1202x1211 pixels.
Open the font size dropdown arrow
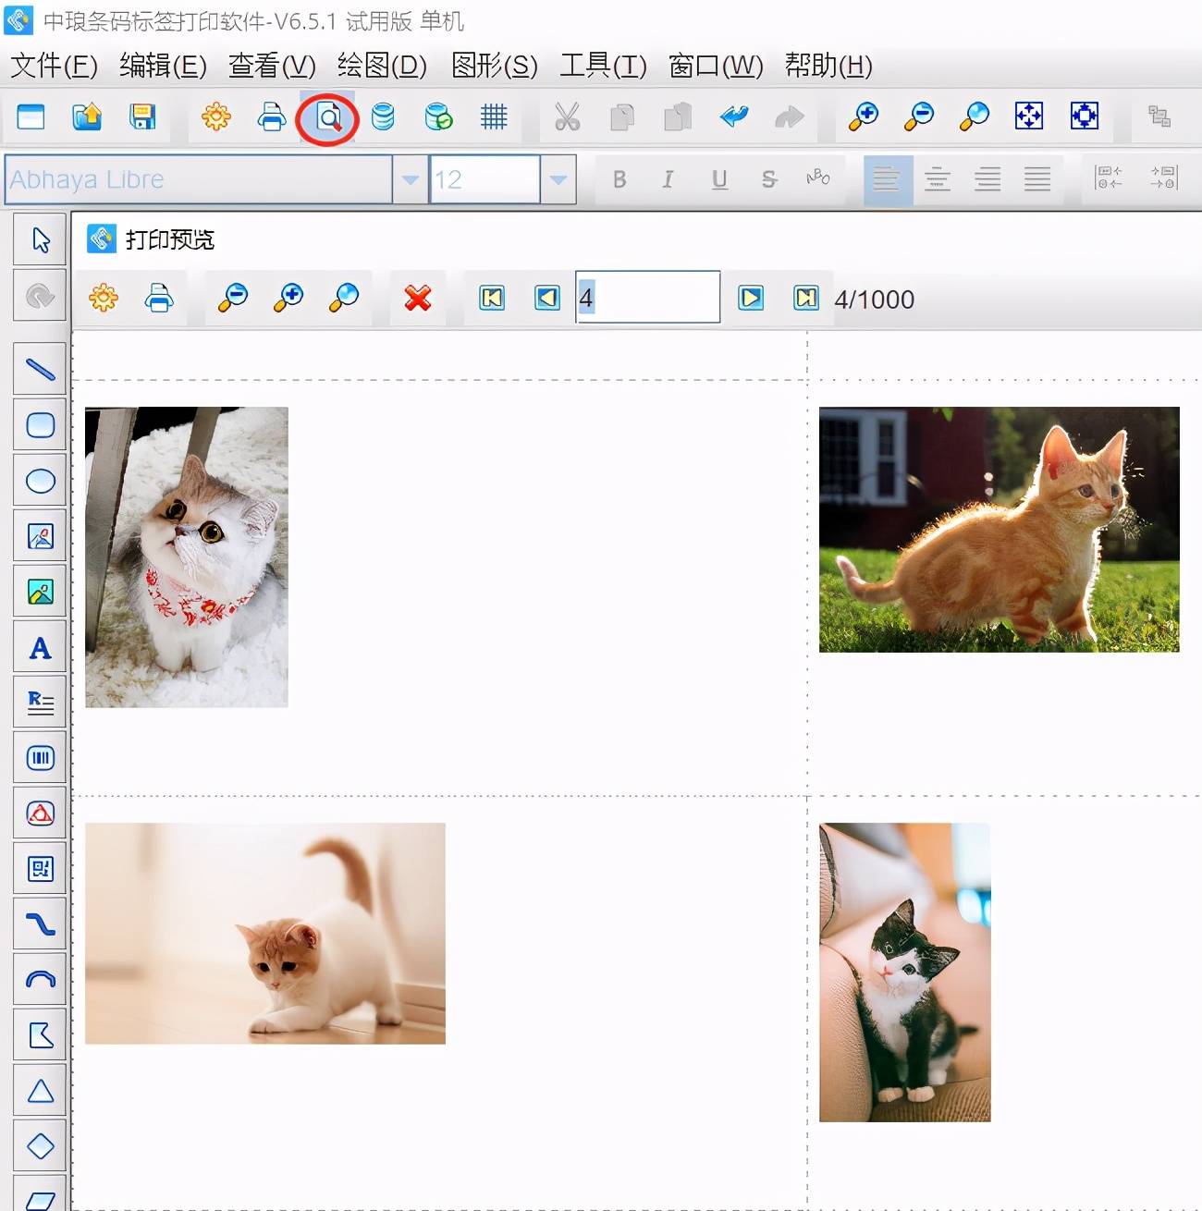click(x=558, y=179)
